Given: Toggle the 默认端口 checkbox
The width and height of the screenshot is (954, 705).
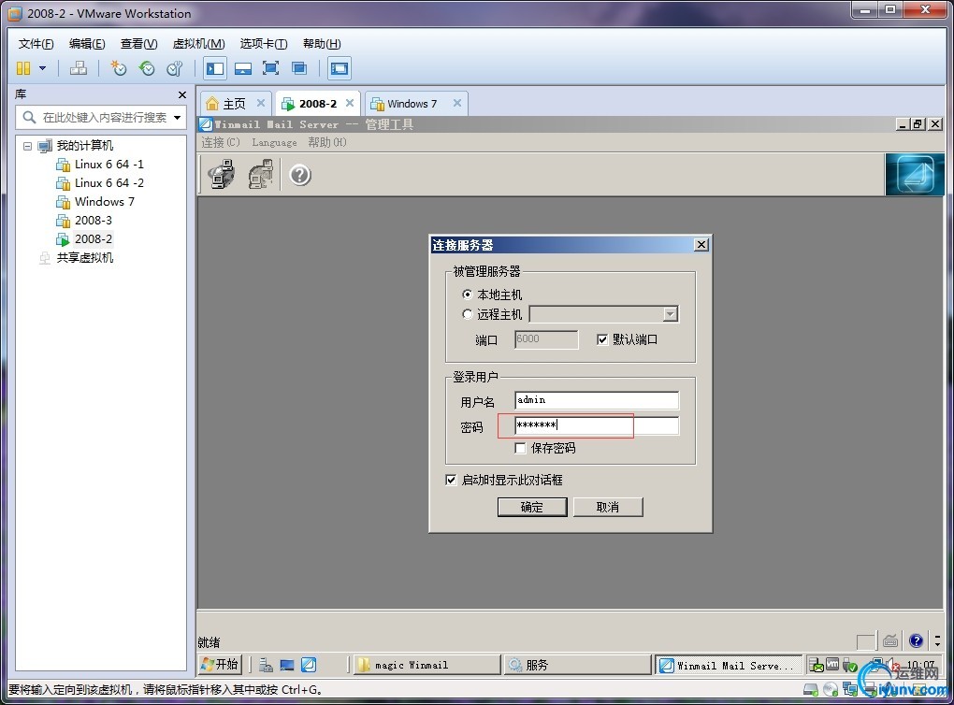Looking at the screenshot, I should pos(602,339).
